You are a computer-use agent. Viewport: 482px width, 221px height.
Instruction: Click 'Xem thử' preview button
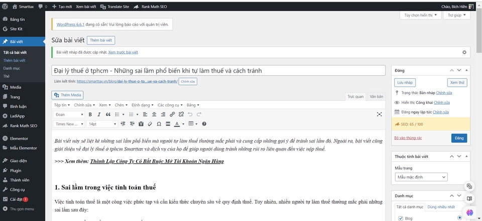(457, 83)
